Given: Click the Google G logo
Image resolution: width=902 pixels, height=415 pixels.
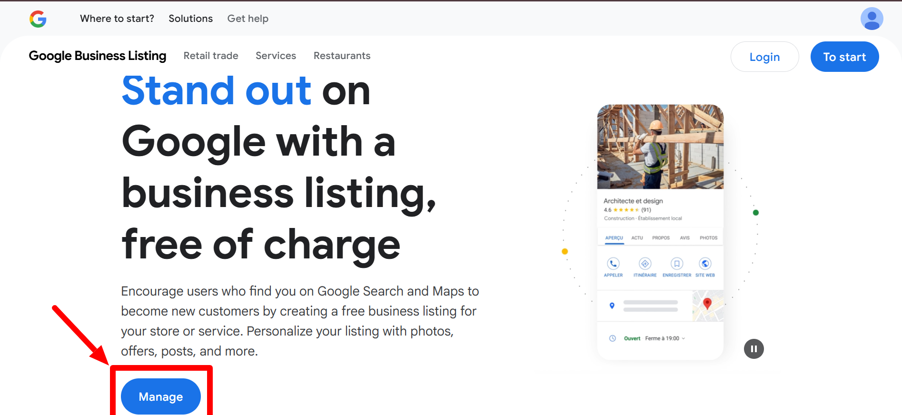Looking at the screenshot, I should coord(38,19).
